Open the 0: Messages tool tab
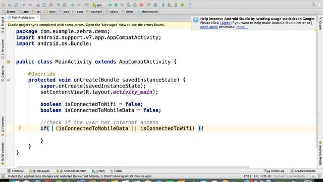 (x=39, y=171)
